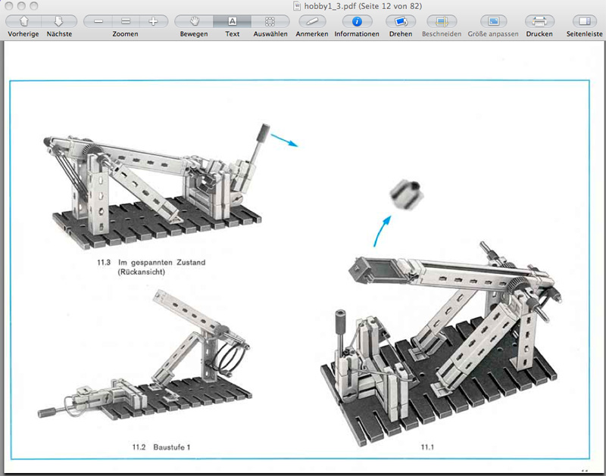Click the Beschneiden crop button
606x476 pixels.
tap(442, 21)
